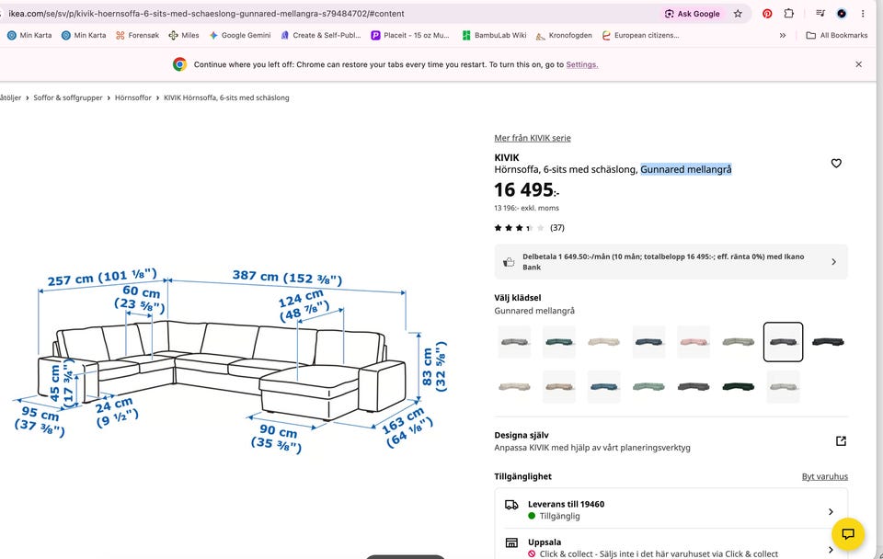883x559 pixels.
Task: Add KIVIK sofa to favorites heart
Action: 836,164
